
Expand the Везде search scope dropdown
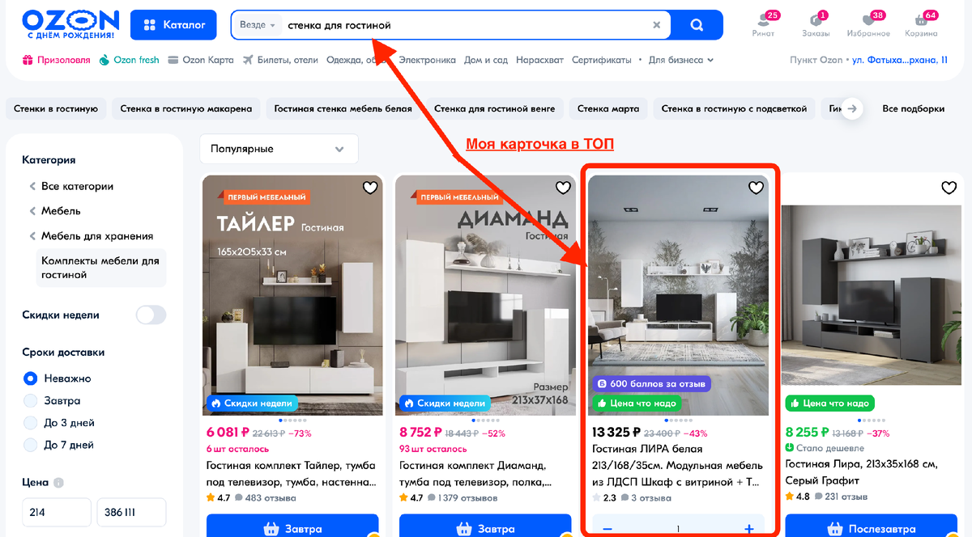258,25
